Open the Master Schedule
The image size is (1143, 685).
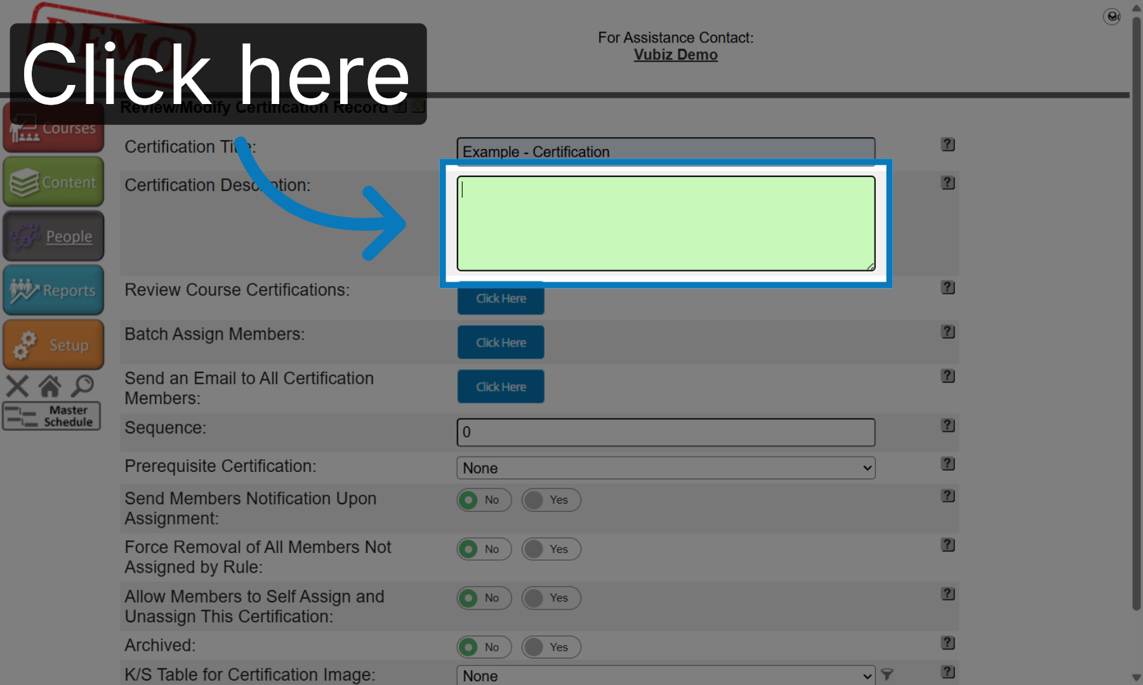[x=52, y=416]
